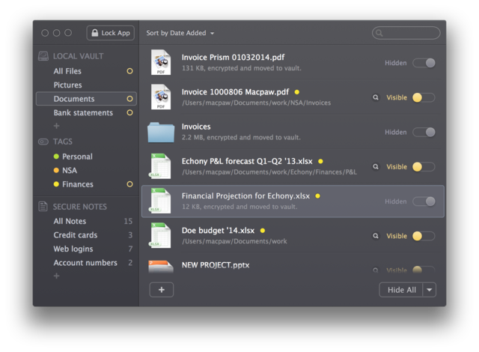
Task: Open Credit cards notes
Action: click(76, 235)
